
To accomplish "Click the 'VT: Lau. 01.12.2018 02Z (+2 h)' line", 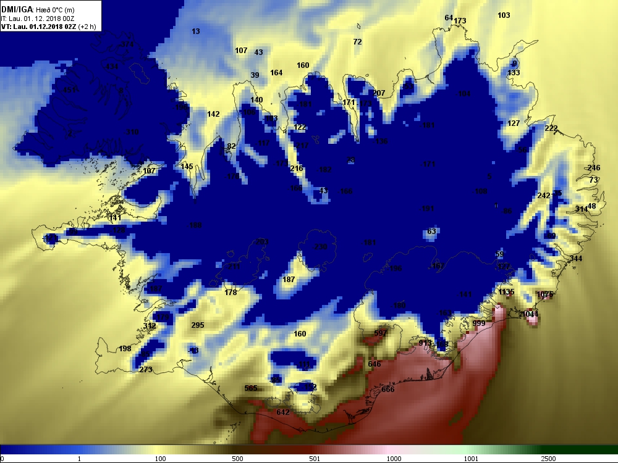I will coord(48,27).
